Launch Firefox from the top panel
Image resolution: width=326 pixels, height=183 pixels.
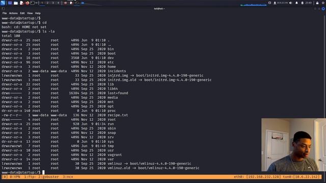27,3
